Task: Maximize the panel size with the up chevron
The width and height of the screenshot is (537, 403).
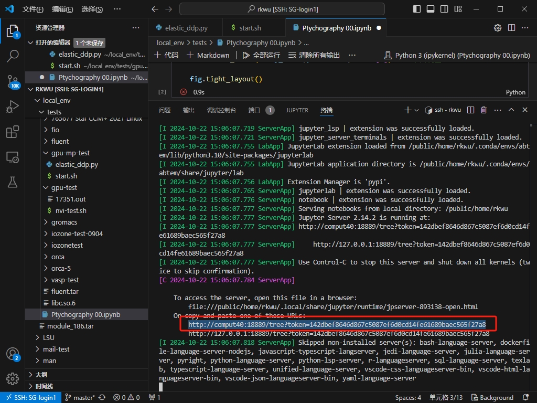Action: [511, 110]
